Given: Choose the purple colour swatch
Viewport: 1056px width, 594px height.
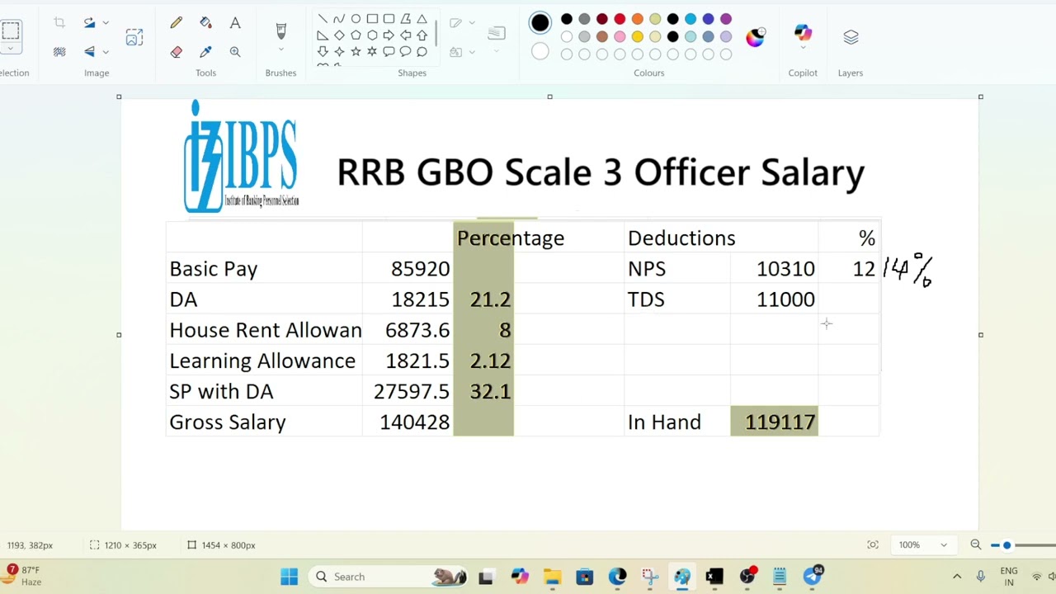Looking at the screenshot, I should (726, 19).
